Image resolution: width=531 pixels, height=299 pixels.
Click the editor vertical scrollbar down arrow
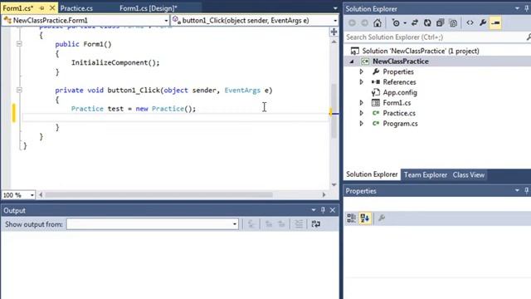[x=334, y=184]
